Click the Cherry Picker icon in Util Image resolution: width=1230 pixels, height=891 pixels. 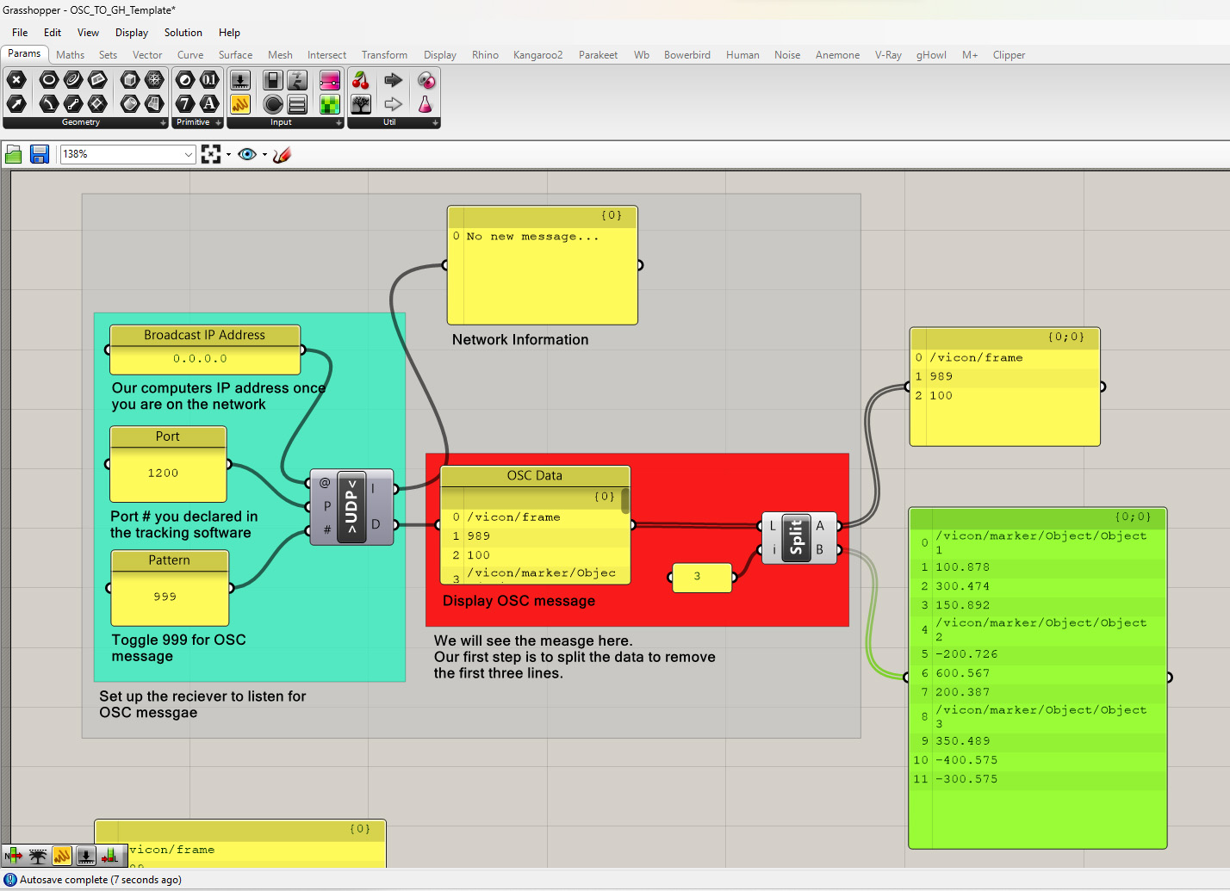tap(361, 81)
